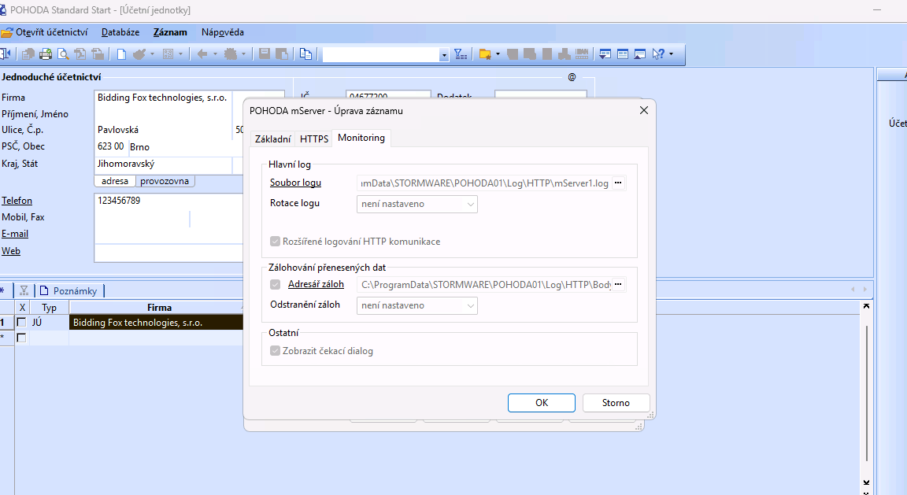Click the favorites folder star icon

[x=485, y=54]
